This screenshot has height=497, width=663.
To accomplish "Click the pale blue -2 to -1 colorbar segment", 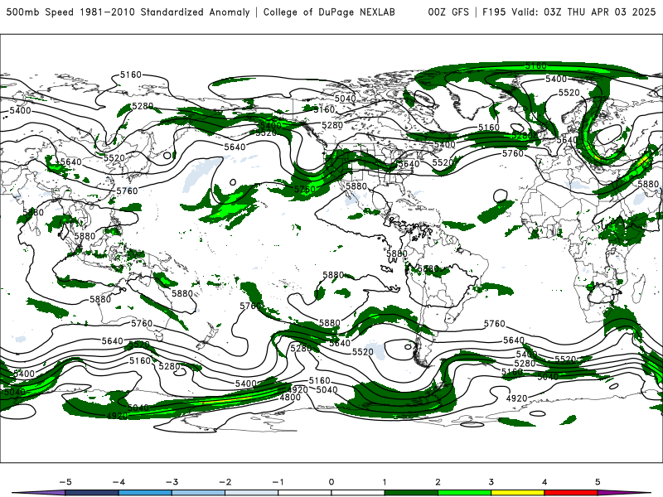I will [x=252, y=493].
